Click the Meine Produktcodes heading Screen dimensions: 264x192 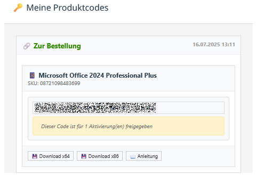67,7
